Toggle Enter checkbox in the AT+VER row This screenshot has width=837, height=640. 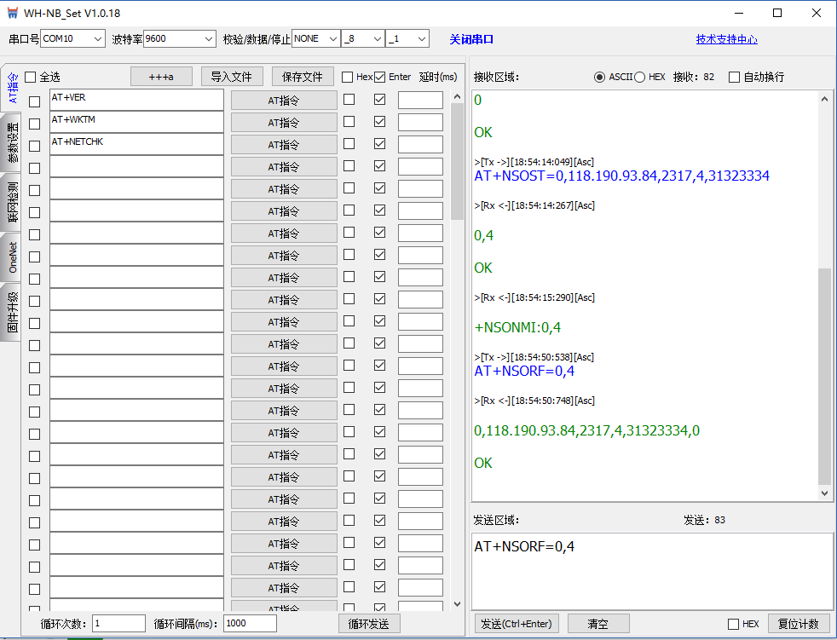click(379, 100)
